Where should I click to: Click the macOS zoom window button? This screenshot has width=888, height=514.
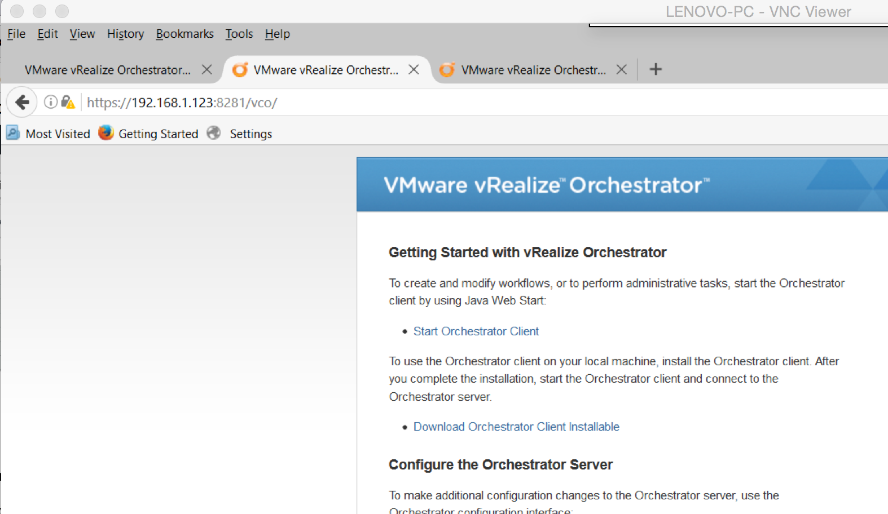(62, 11)
